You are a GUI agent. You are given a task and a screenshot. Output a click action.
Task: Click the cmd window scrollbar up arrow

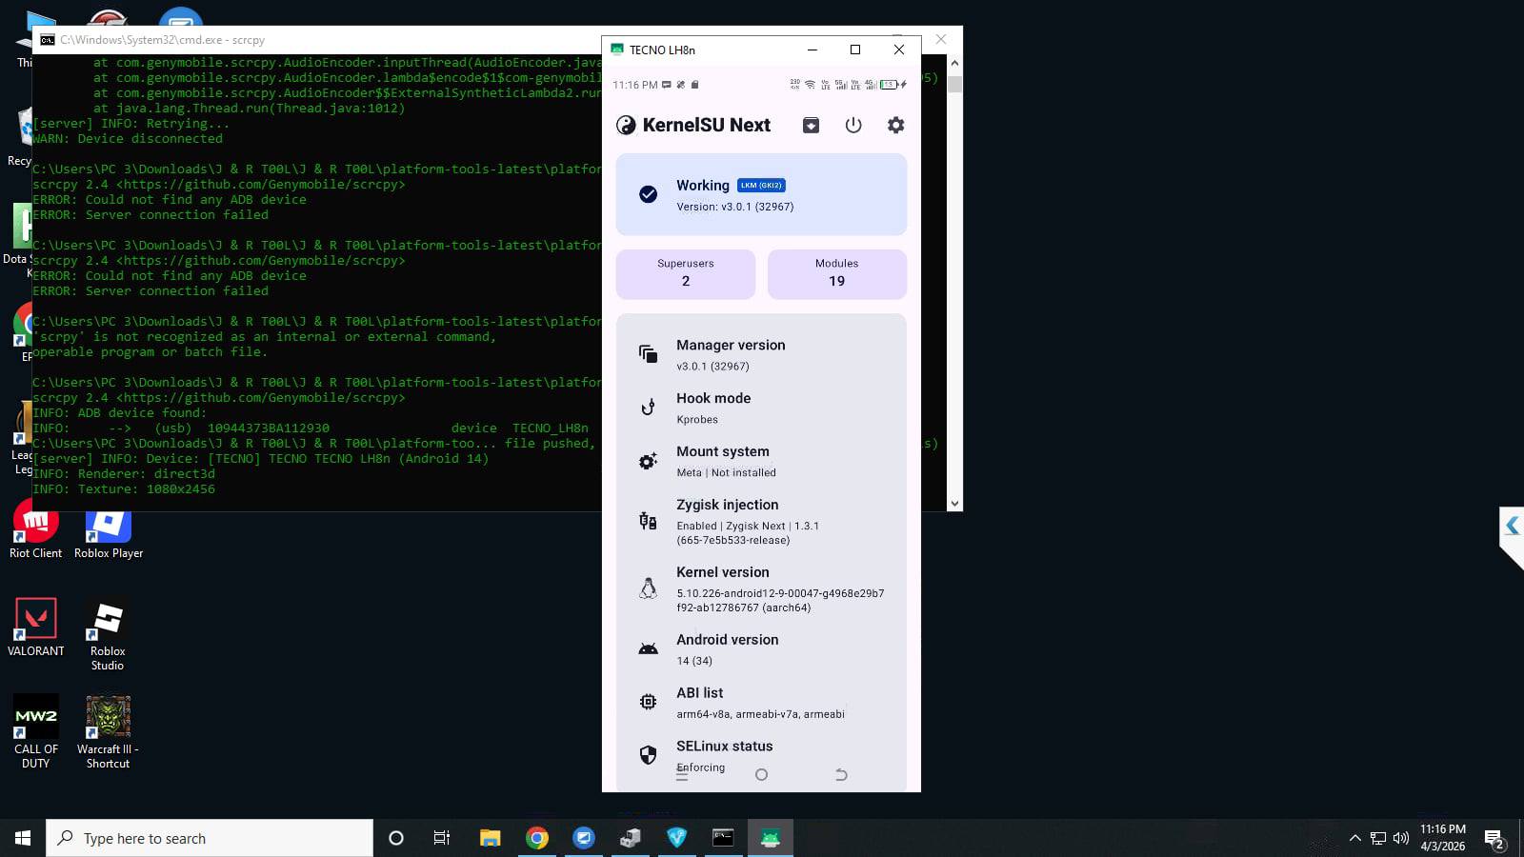[x=954, y=63]
